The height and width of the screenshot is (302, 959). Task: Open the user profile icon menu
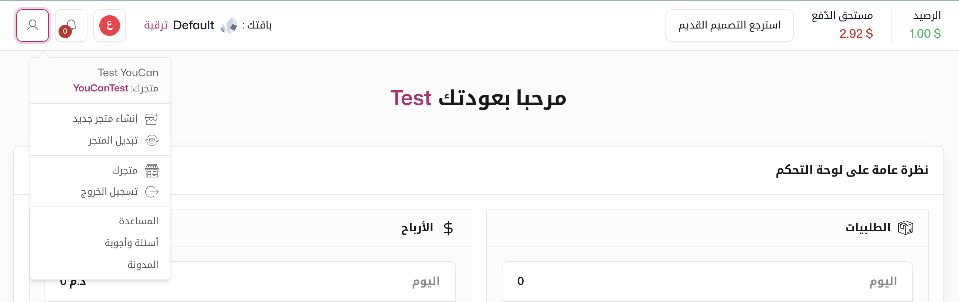pyautogui.click(x=33, y=25)
